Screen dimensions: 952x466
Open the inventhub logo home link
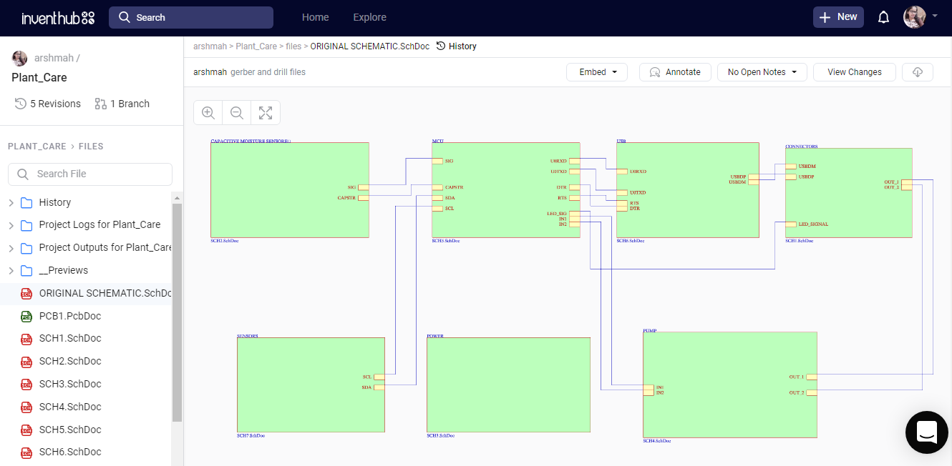(x=57, y=18)
